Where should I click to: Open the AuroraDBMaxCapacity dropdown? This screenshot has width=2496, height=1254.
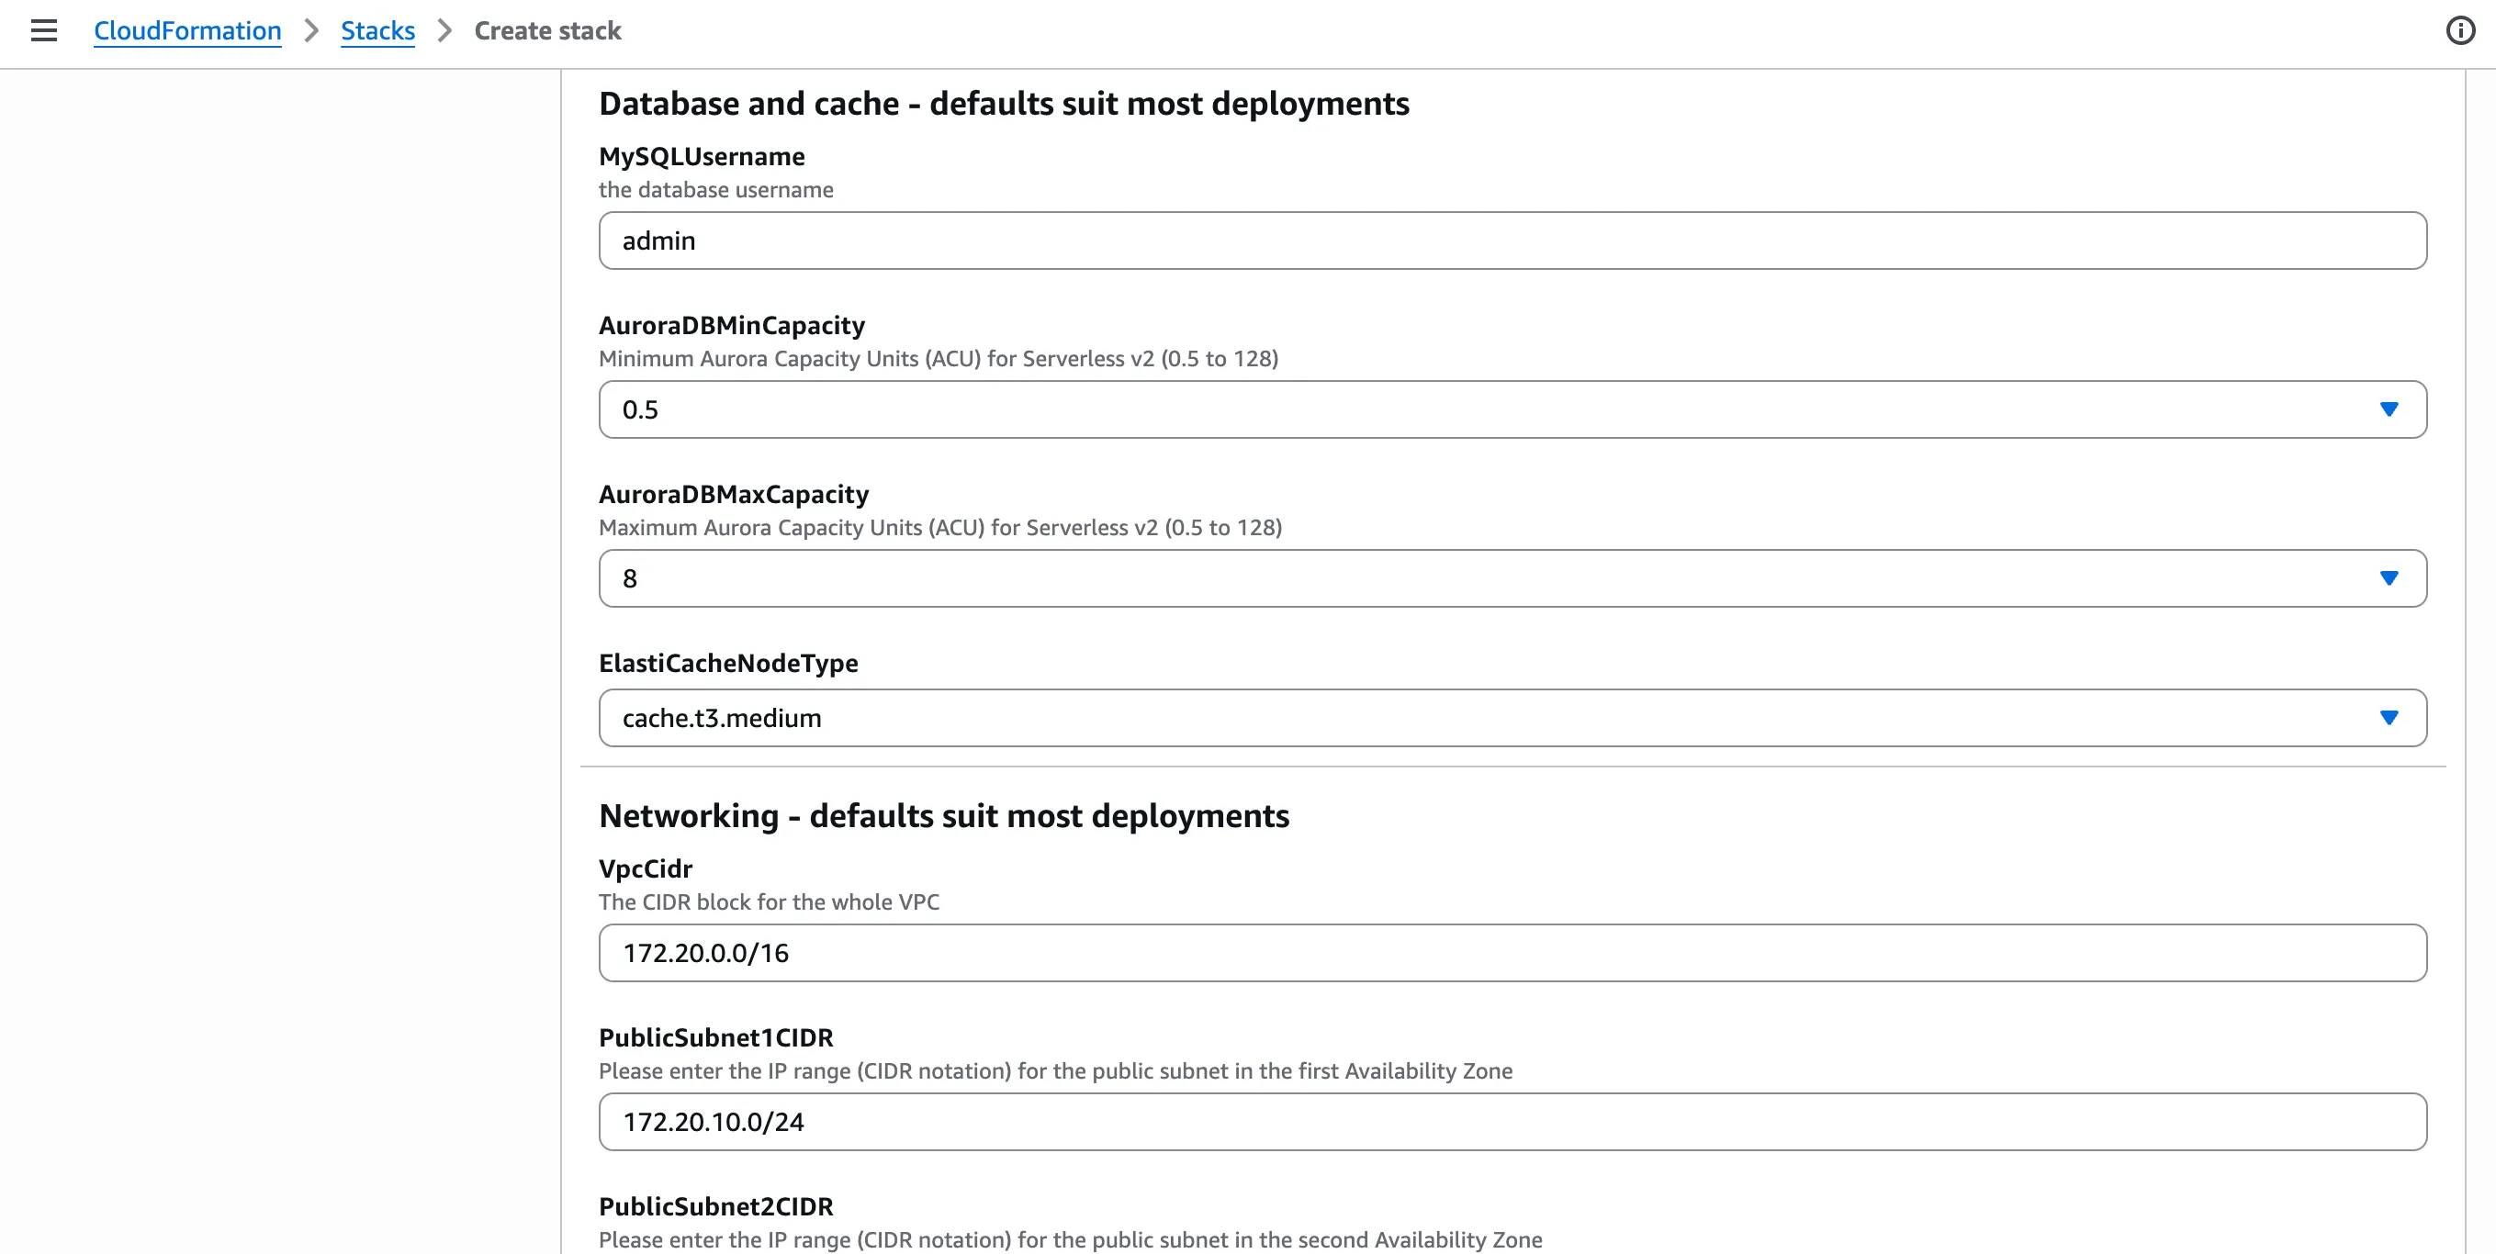1512,578
